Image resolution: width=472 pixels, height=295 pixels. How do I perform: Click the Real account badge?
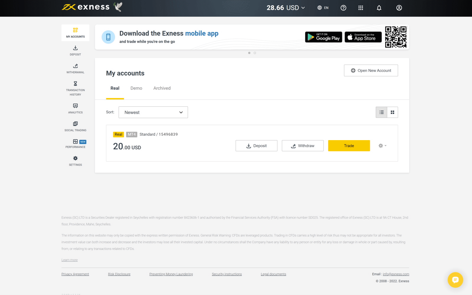pos(118,135)
